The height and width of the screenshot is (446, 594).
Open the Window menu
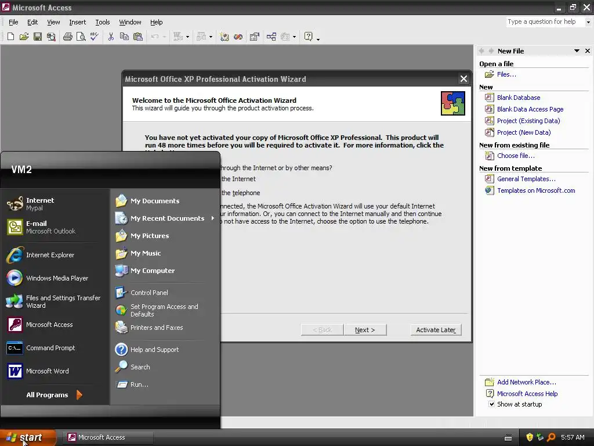click(130, 23)
